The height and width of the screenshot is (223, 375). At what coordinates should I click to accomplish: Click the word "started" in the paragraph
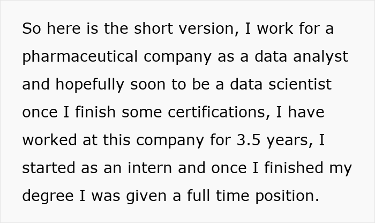[49, 168]
